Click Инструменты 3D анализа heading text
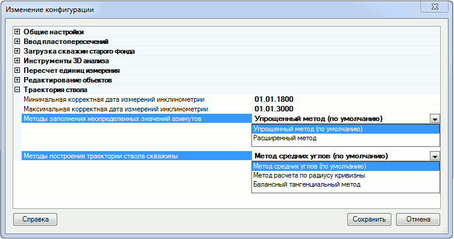The height and width of the screenshot is (239, 454). (66, 61)
